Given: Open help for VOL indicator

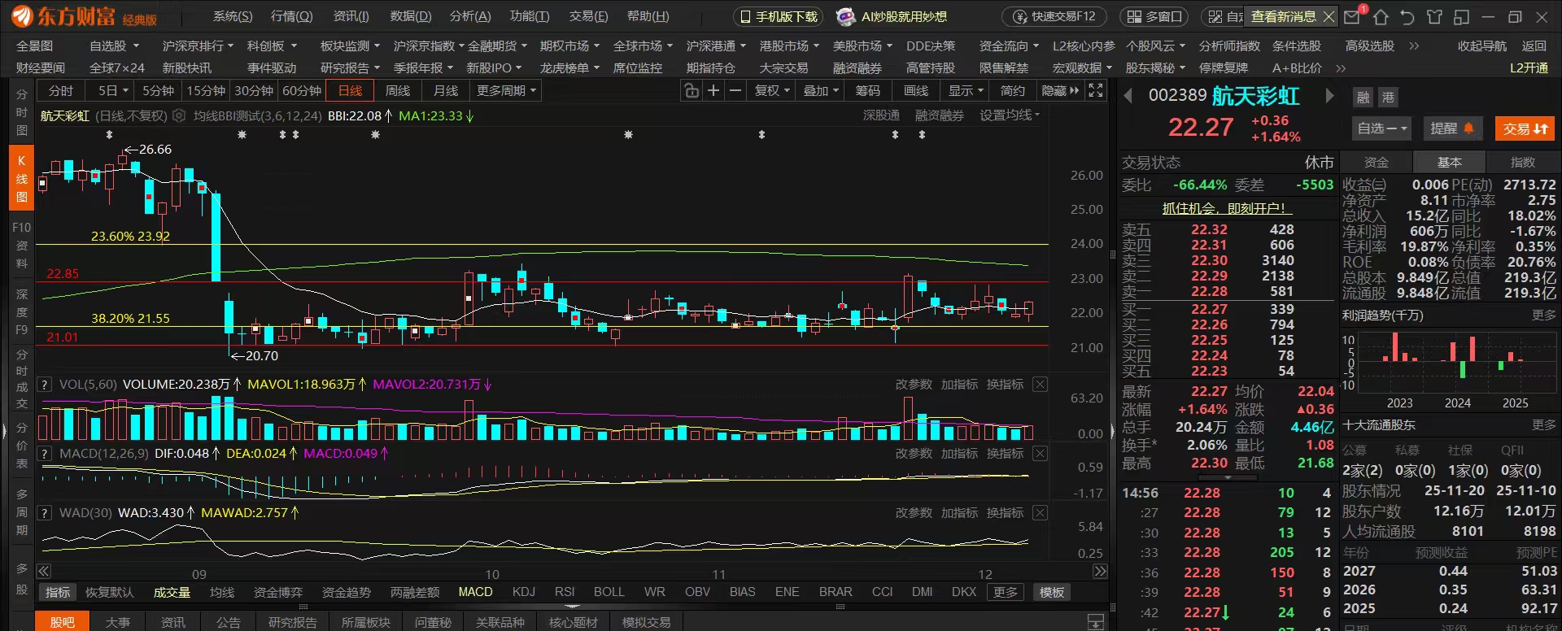Looking at the screenshot, I should click(x=45, y=385).
